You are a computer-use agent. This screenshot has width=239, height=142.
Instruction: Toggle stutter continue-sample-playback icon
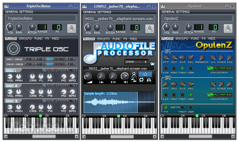tap(134, 79)
